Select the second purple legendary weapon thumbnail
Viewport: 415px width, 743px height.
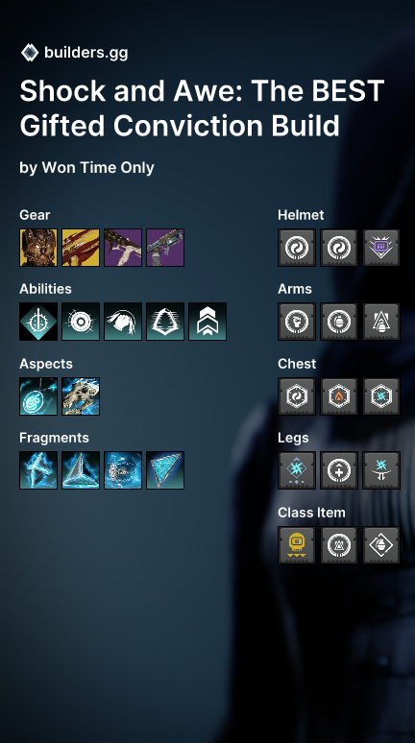[x=165, y=248]
